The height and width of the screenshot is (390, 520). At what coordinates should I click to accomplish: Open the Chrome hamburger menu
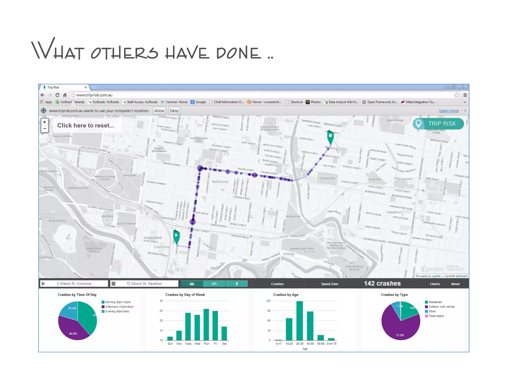pyautogui.click(x=465, y=95)
